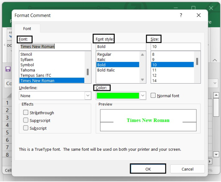Click font style list scroll down arrow
This screenshot has width=221, height=182.
(142, 80)
